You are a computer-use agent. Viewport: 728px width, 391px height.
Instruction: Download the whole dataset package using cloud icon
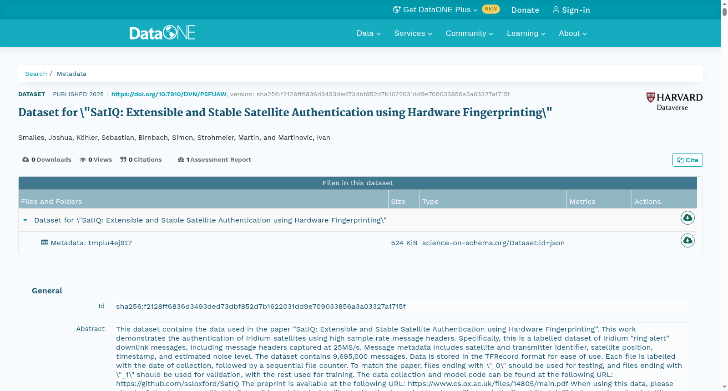click(x=688, y=218)
